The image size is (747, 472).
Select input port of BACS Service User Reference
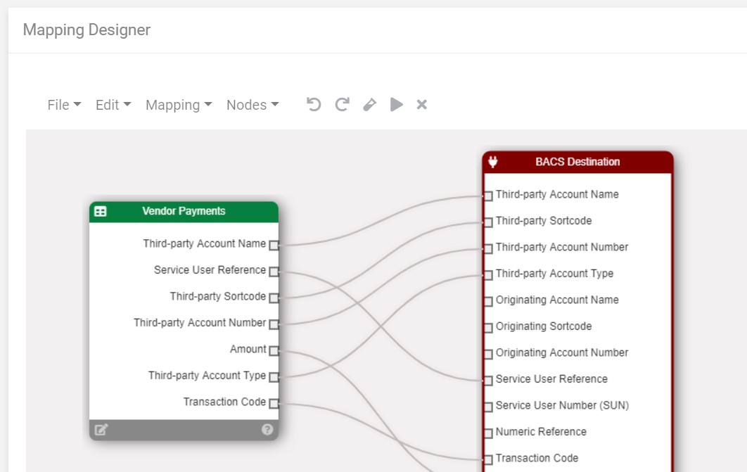point(488,381)
